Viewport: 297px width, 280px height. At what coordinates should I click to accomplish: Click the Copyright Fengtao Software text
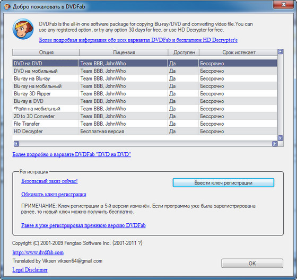[77, 243]
